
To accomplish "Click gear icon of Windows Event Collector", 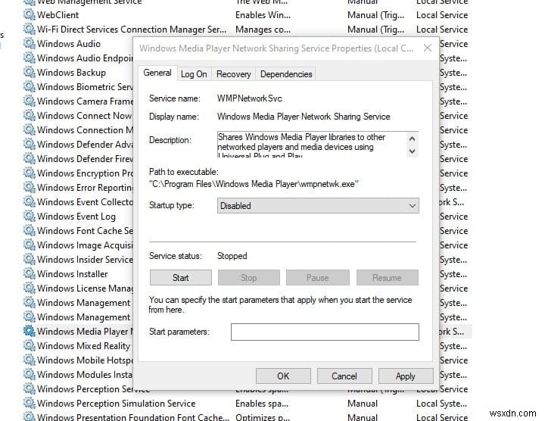I will click(x=30, y=202).
